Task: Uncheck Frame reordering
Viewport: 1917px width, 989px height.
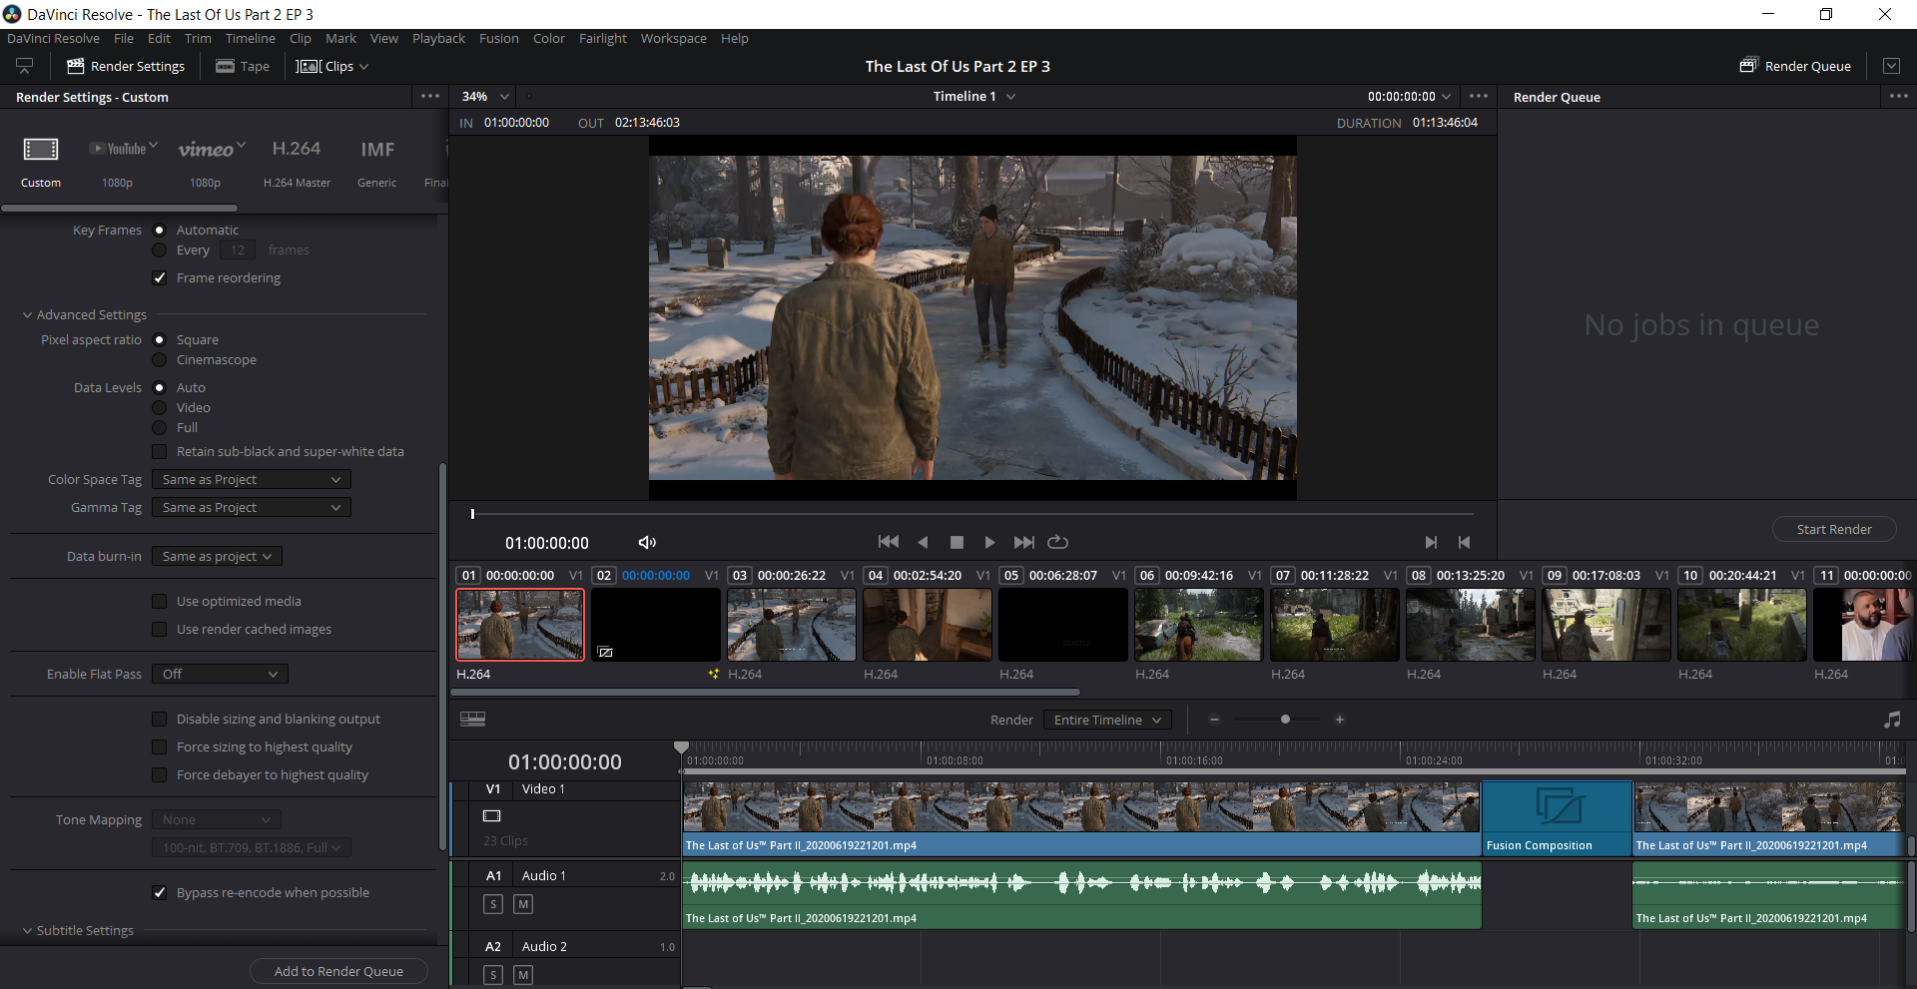Action: (160, 278)
